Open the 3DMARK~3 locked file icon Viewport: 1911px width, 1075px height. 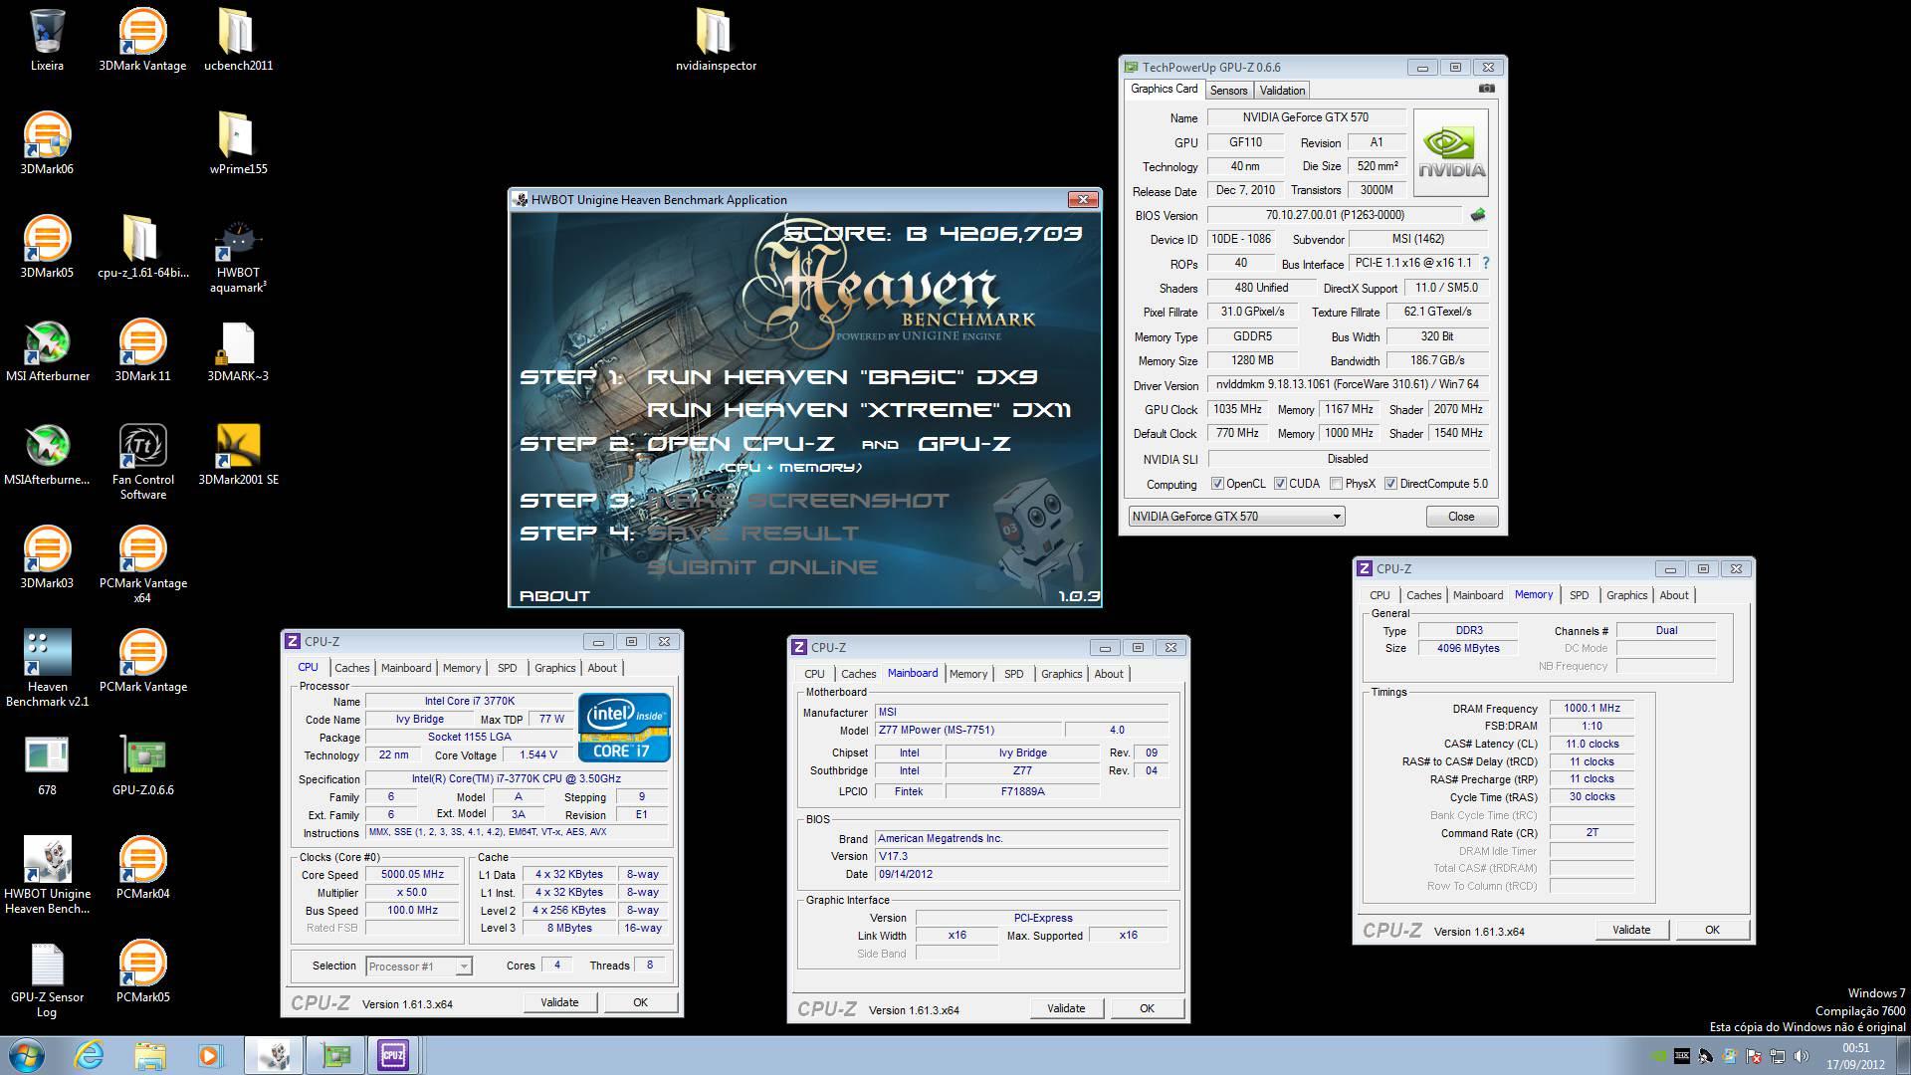coord(238,350)
